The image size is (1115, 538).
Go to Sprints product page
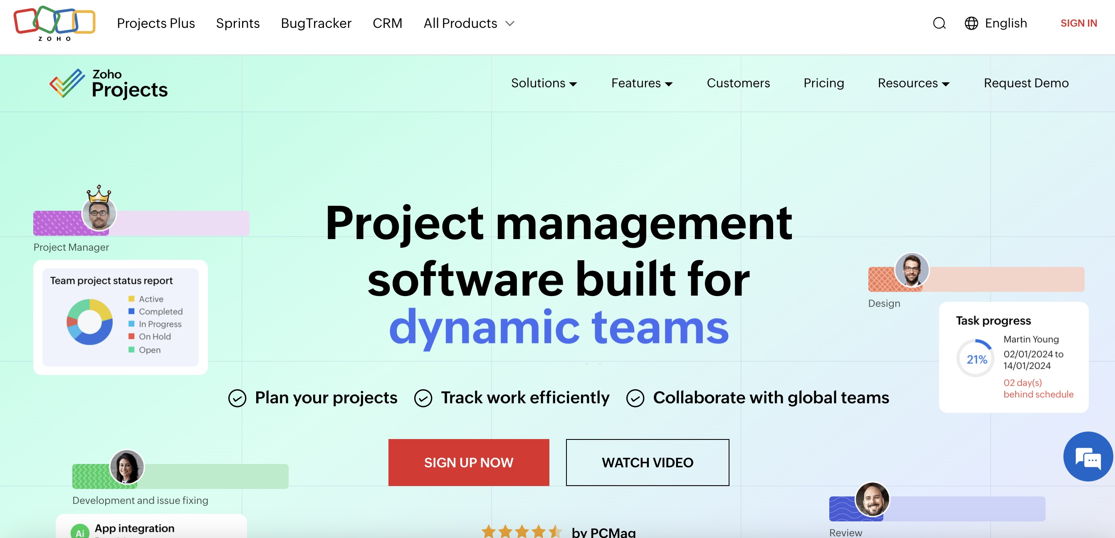click(237, 23)
